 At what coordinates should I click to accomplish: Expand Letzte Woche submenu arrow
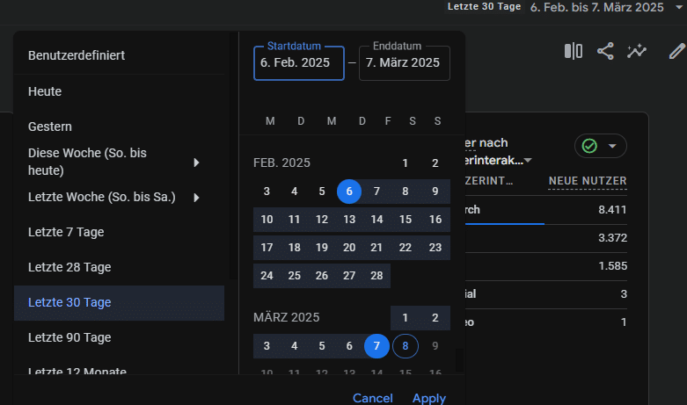pos(196,198)
